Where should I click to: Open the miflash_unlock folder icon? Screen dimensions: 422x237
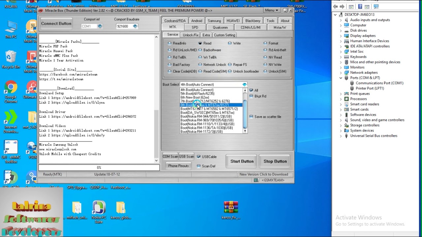click(x=77, y=210)
